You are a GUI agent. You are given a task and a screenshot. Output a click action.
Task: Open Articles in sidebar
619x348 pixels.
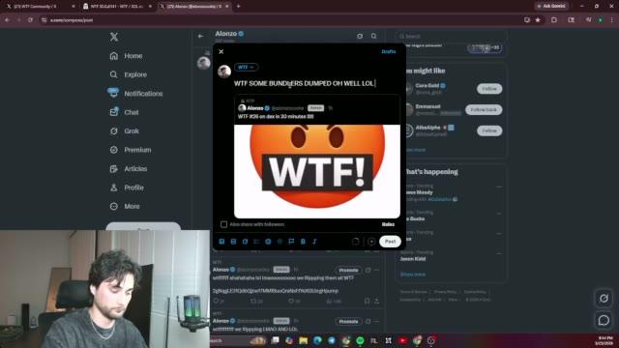129,169
